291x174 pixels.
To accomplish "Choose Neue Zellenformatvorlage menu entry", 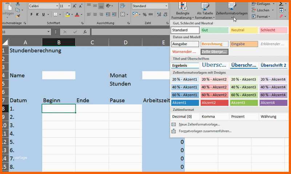I will (x=199, y=124).
